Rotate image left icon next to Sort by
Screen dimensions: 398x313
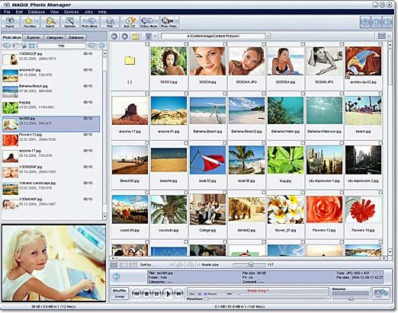(x=180, y=265)
